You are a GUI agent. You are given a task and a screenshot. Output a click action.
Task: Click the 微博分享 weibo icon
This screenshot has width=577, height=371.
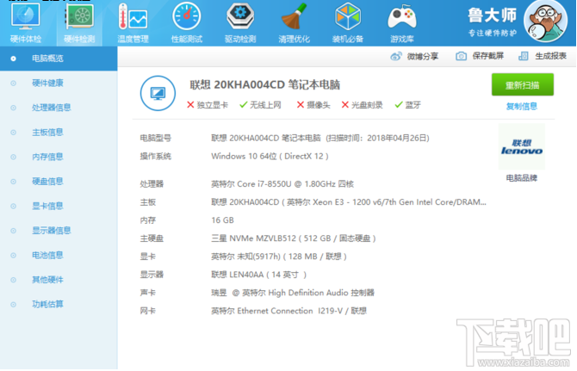coord(396,56)
